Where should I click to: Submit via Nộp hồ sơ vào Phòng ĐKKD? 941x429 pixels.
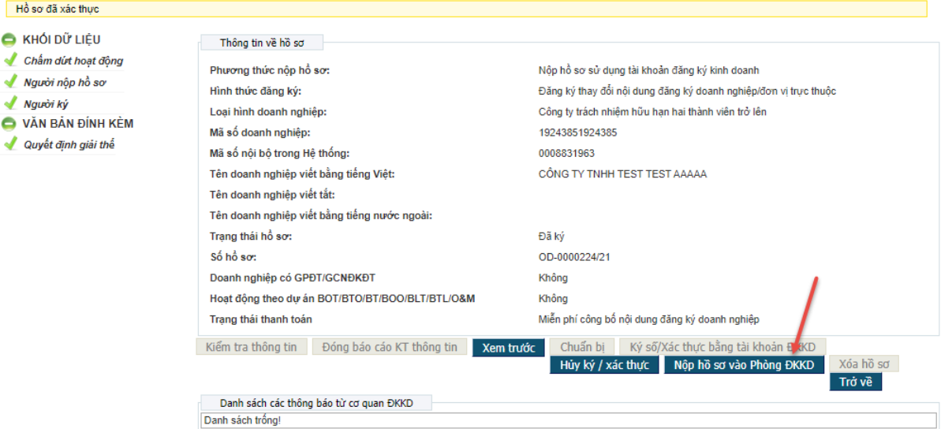tap(744, 365)
